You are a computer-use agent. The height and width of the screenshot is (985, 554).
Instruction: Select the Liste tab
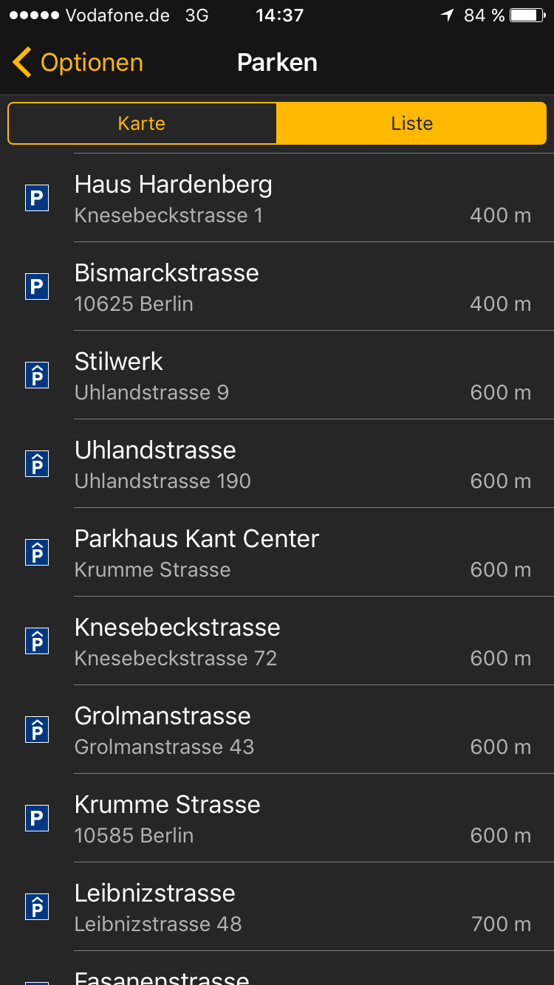[411, 123]
